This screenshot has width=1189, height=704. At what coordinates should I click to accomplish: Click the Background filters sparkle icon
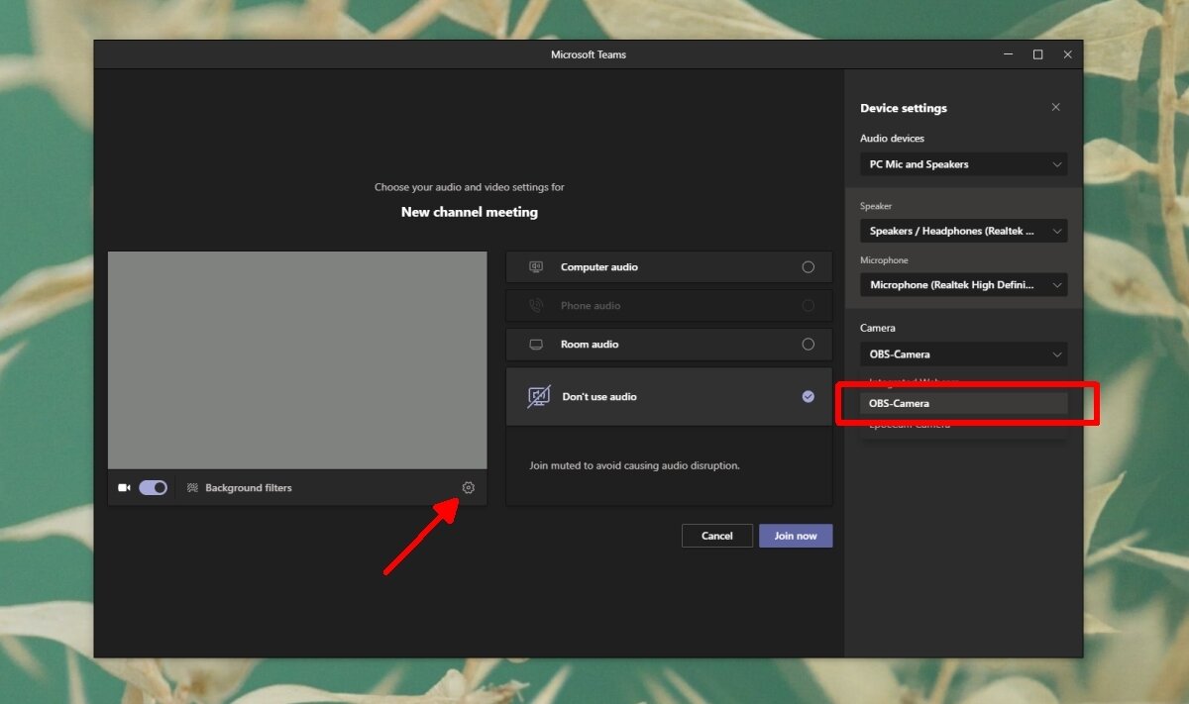click(x=191, y=487)
